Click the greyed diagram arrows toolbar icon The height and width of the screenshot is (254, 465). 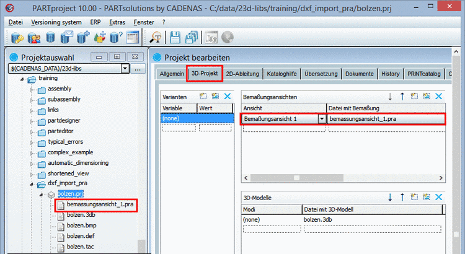tap(211, 37)
